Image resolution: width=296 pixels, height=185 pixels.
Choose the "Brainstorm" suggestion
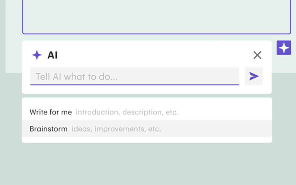pyautogui.click(x=49, y=129)
